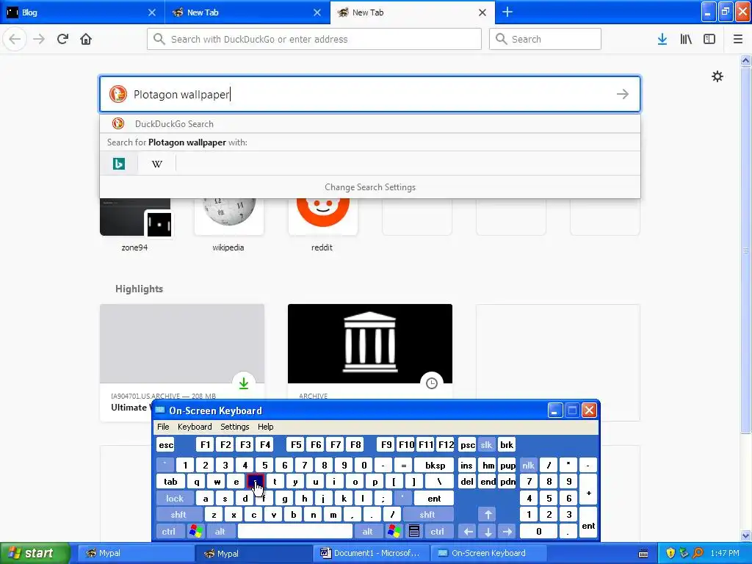Open a new tab with plus button
The height and width of the screenshot is (564, 752).
[x=507, y=12]
